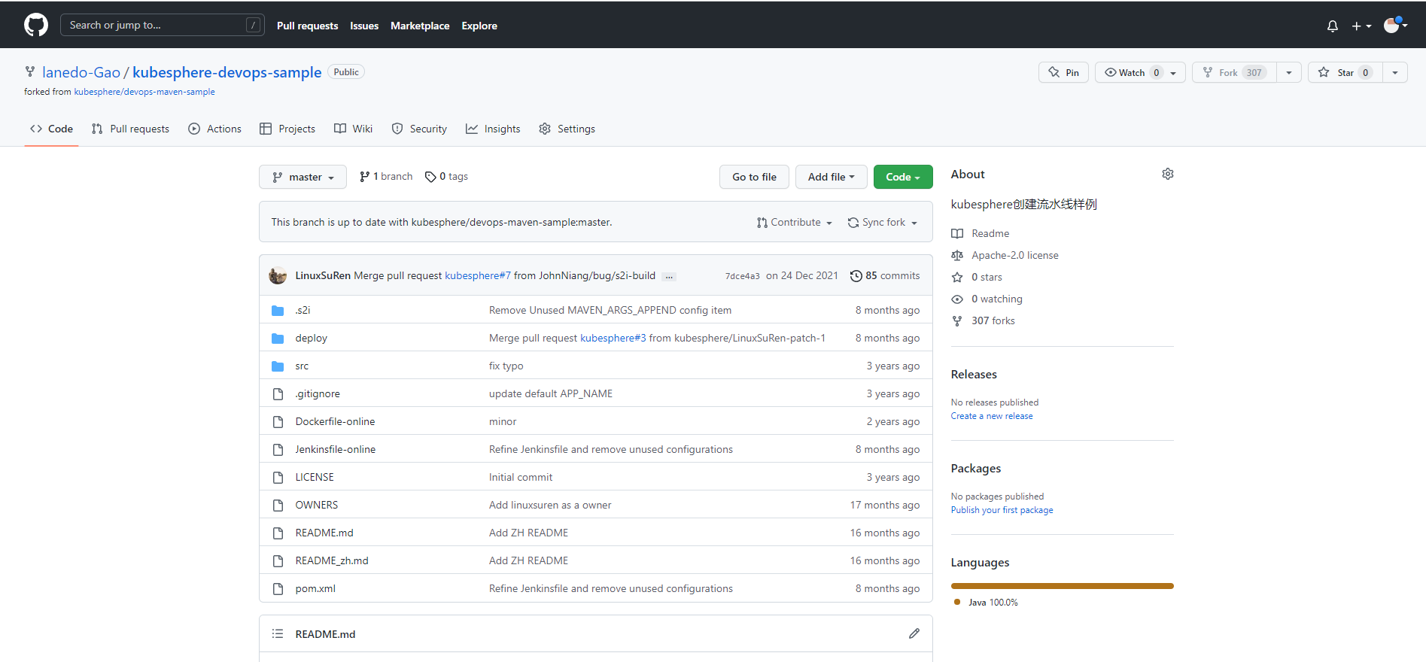This screenshot has width=1426, height=662.
Task: View the 1 branch link
Action: tap(386, 176)
